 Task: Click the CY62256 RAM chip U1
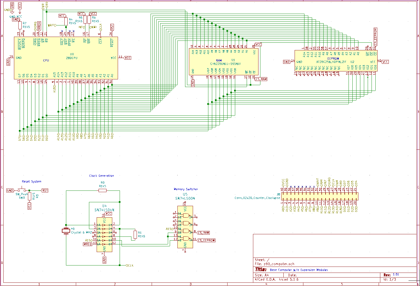[224, 61]
